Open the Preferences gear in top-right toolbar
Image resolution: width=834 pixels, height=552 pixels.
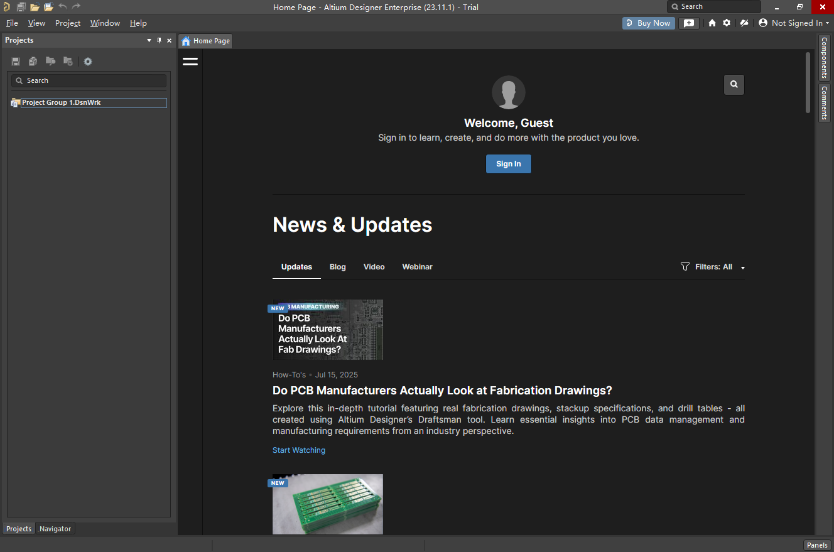click(727, 23)
